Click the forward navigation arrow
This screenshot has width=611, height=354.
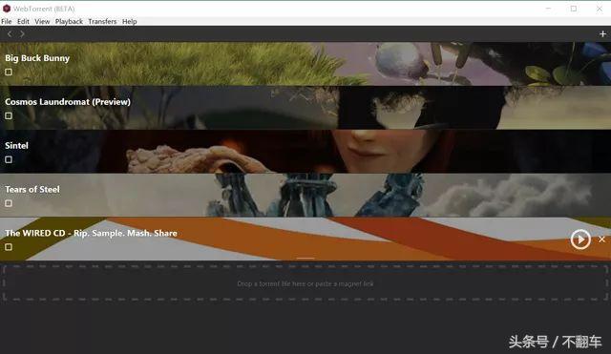22,34
